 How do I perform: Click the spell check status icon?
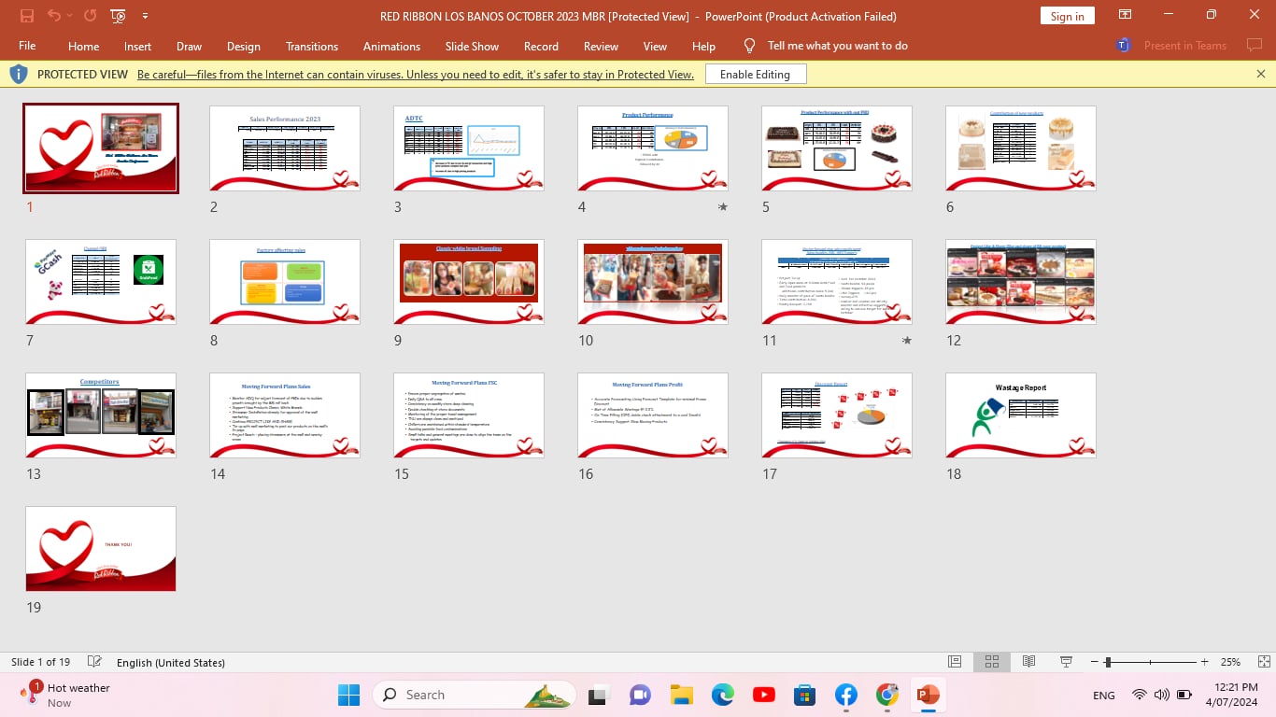click(x=94, y=662)
